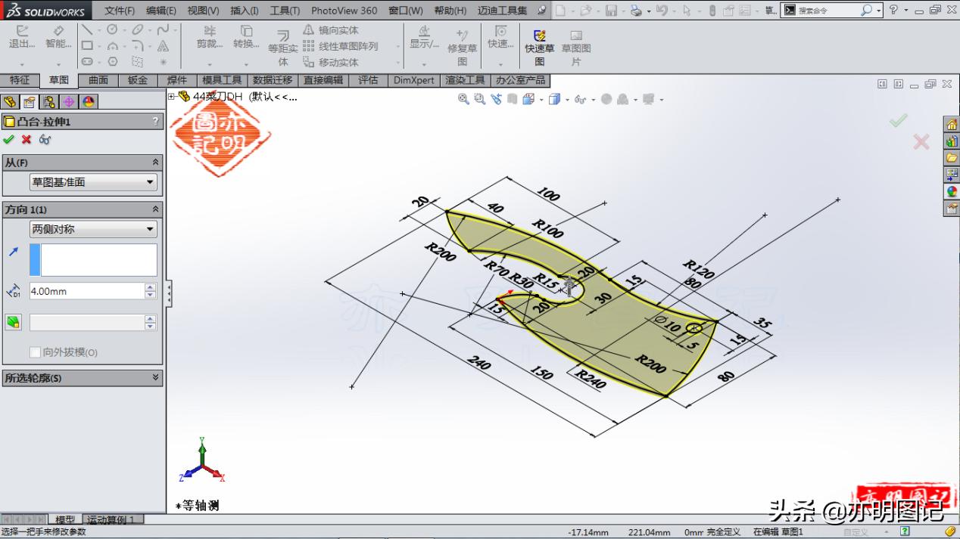
Task: Confirm the Boss-Extrude feature with green checkmark
Action: pos(9,140)
